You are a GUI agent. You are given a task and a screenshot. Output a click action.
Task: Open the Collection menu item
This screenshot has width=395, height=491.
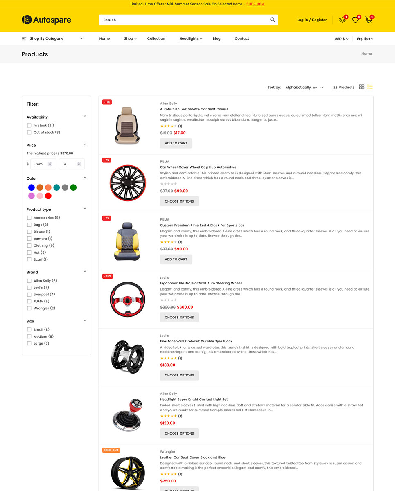pos(156,38)
